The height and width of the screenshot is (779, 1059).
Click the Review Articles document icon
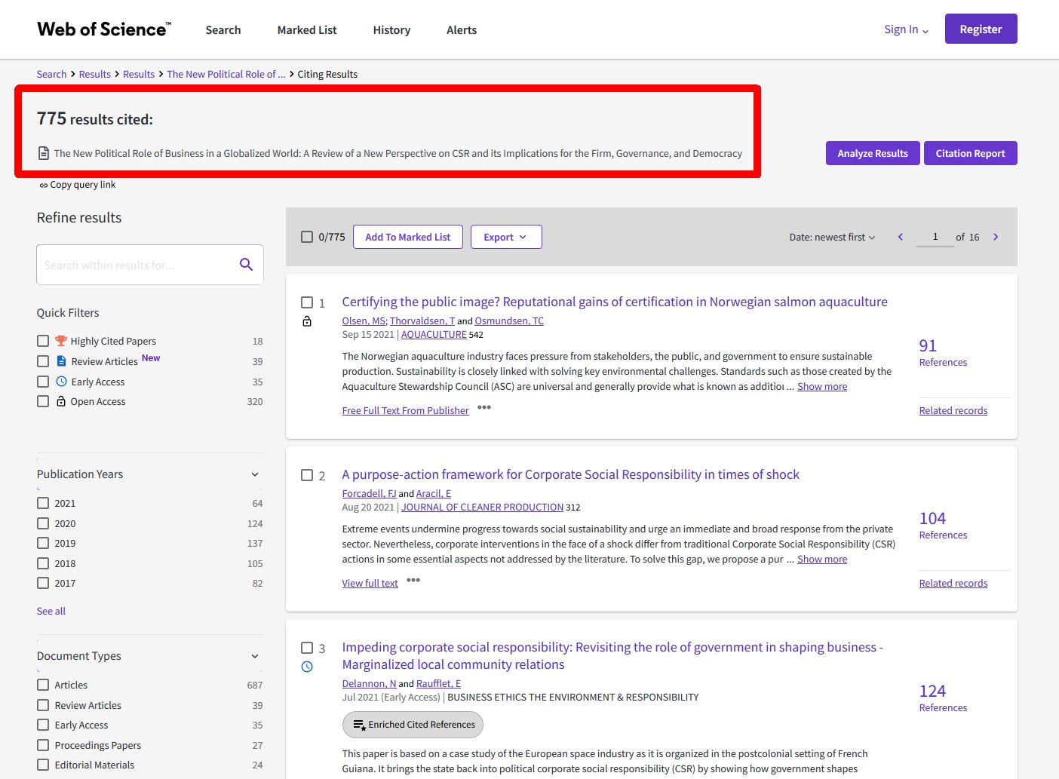point(62,361)
